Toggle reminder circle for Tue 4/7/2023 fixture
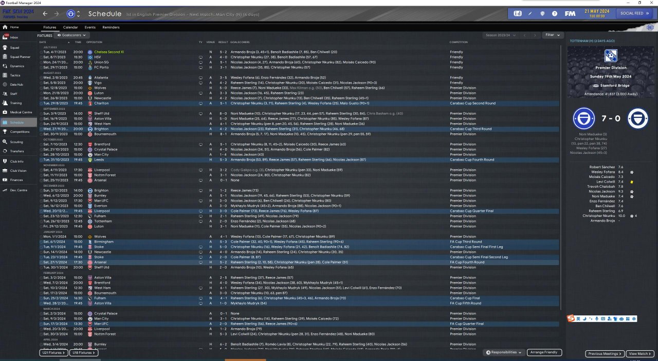Viewport: 658px width, 361px height. click(42, 52)
